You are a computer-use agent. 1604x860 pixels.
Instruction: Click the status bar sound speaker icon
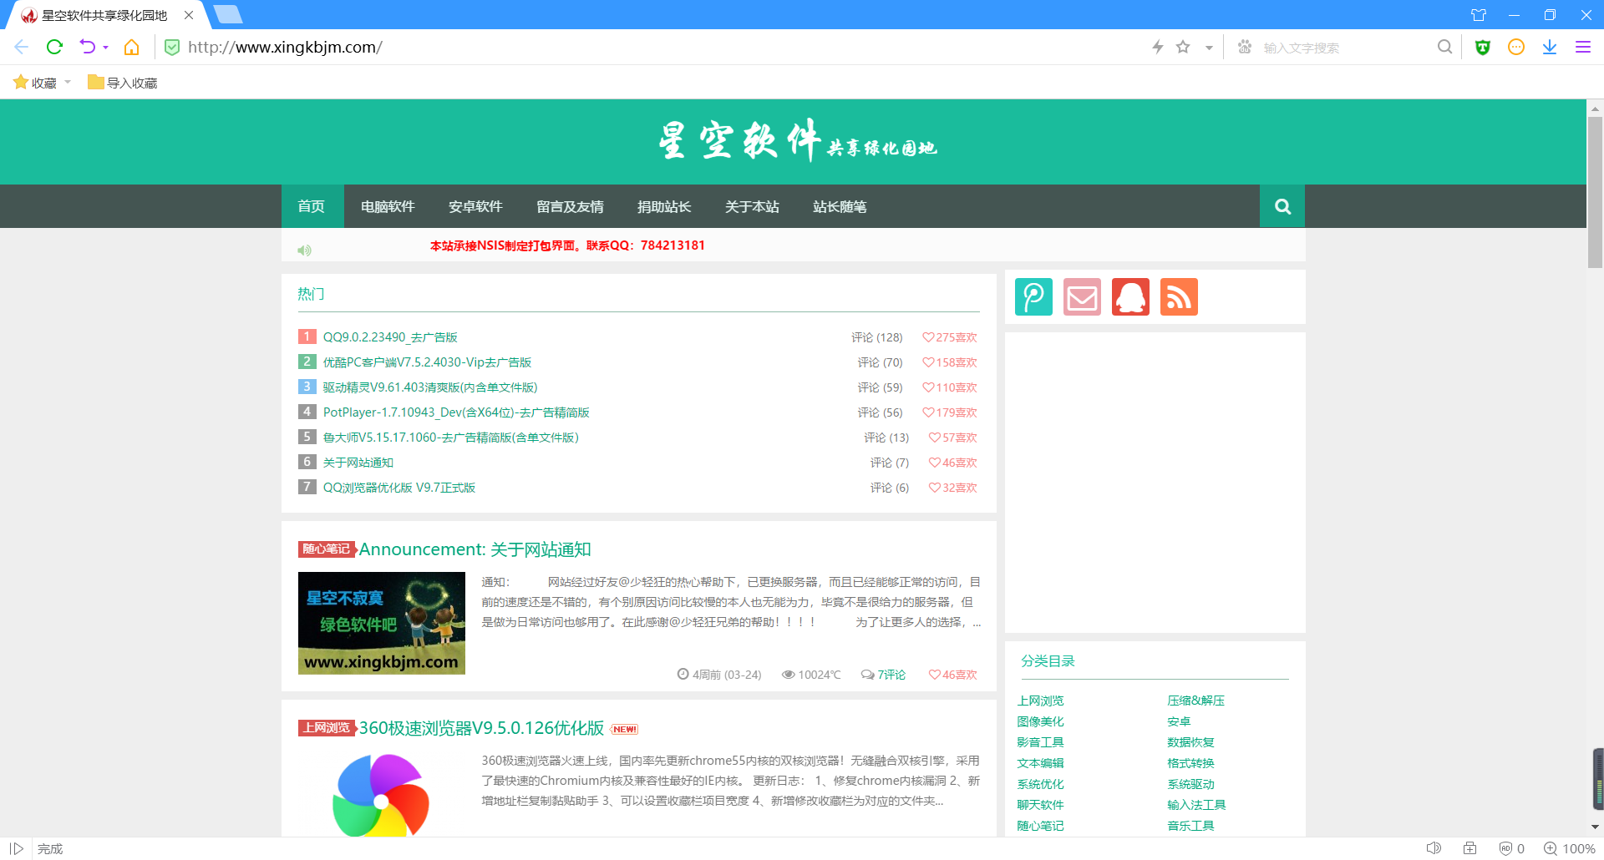[x=1434, y=848]
